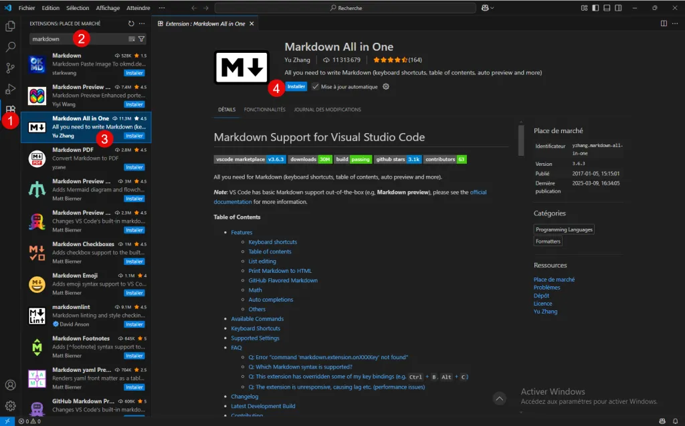Uncheck the Mise à jour automatique checkbox

pyautogui.click(x=316, y=87)
